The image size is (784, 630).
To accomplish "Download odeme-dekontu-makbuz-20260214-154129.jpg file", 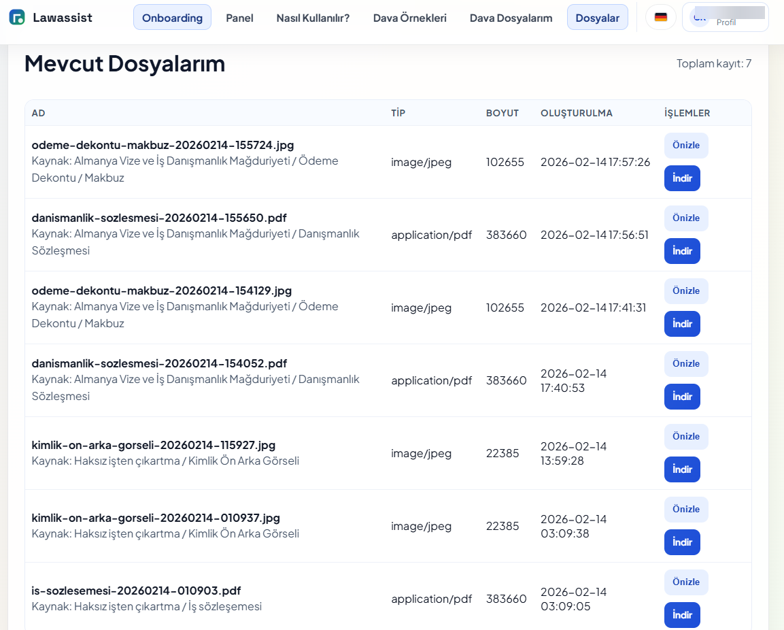I will (x=682, y=324).
